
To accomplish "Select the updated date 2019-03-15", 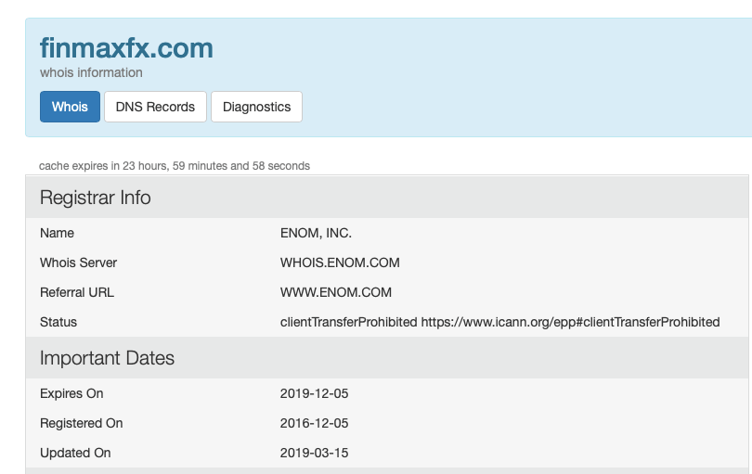I will click(x=314, y=453).
